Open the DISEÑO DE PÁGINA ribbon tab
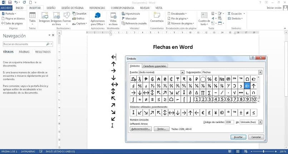This screenshot has height=154, width=288. coord(73,8)
